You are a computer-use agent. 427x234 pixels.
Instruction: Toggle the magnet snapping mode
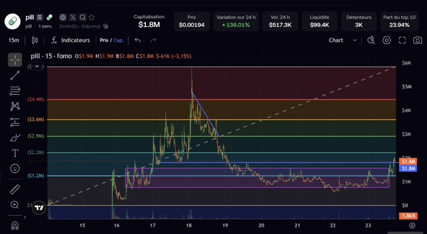tap(14, 226)
